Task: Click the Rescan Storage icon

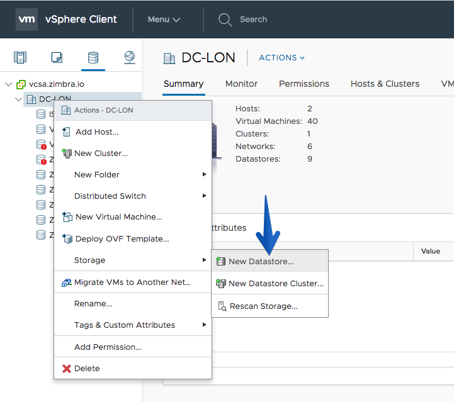Action: pyautogui.click(x=222, y=306)
